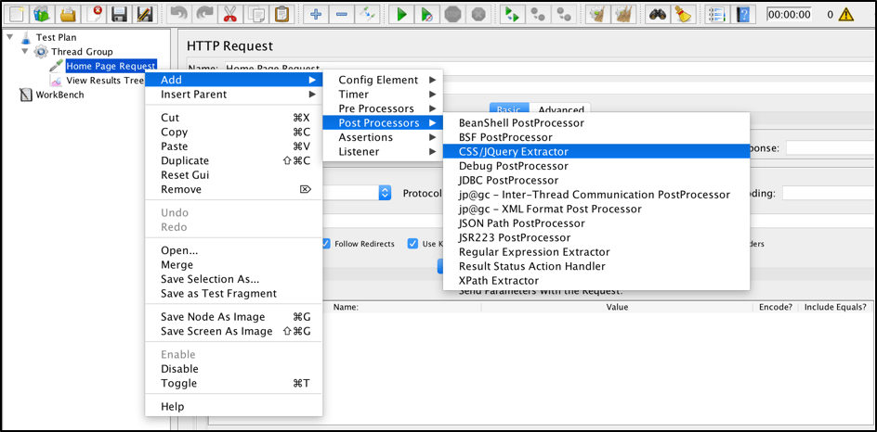This screenshot has width=877, height=432.
Task: Click the New test plan toolbar icon
Action: click(16, 14)
